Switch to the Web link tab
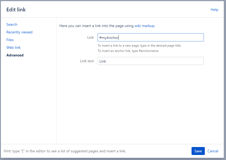 13,47
